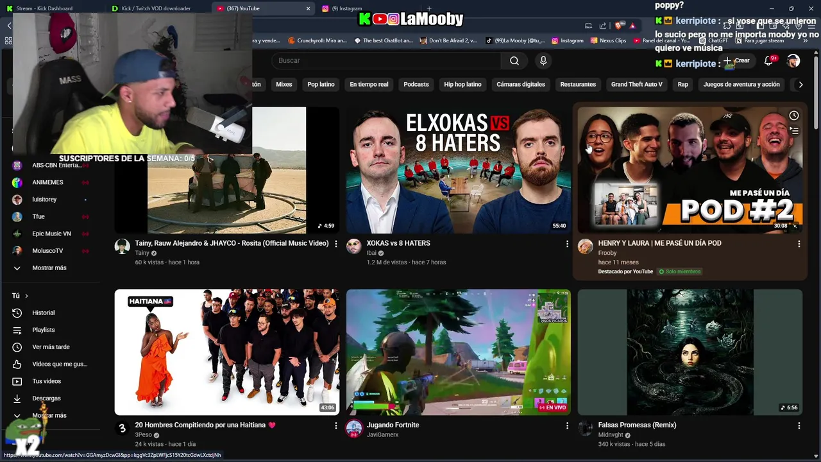The image size is (821, 462).
Task: Select the Cámaras digitales chip
Action: pyautogui.click(x=520, y=84)
